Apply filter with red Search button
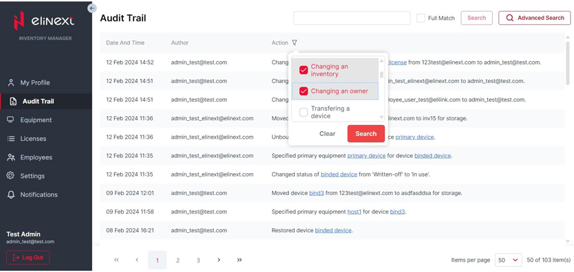The height and width of the screenshot is (272, 574). 366,134
